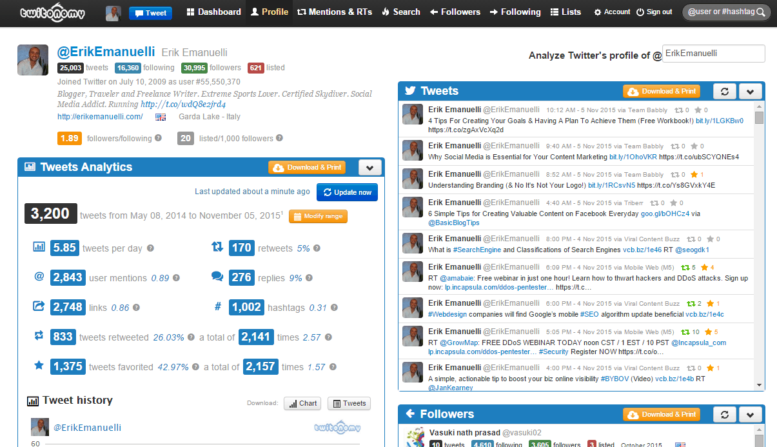This screenshot has width=777, height=447.
Task: Open Account settings
Action: [x=612, y=12]
